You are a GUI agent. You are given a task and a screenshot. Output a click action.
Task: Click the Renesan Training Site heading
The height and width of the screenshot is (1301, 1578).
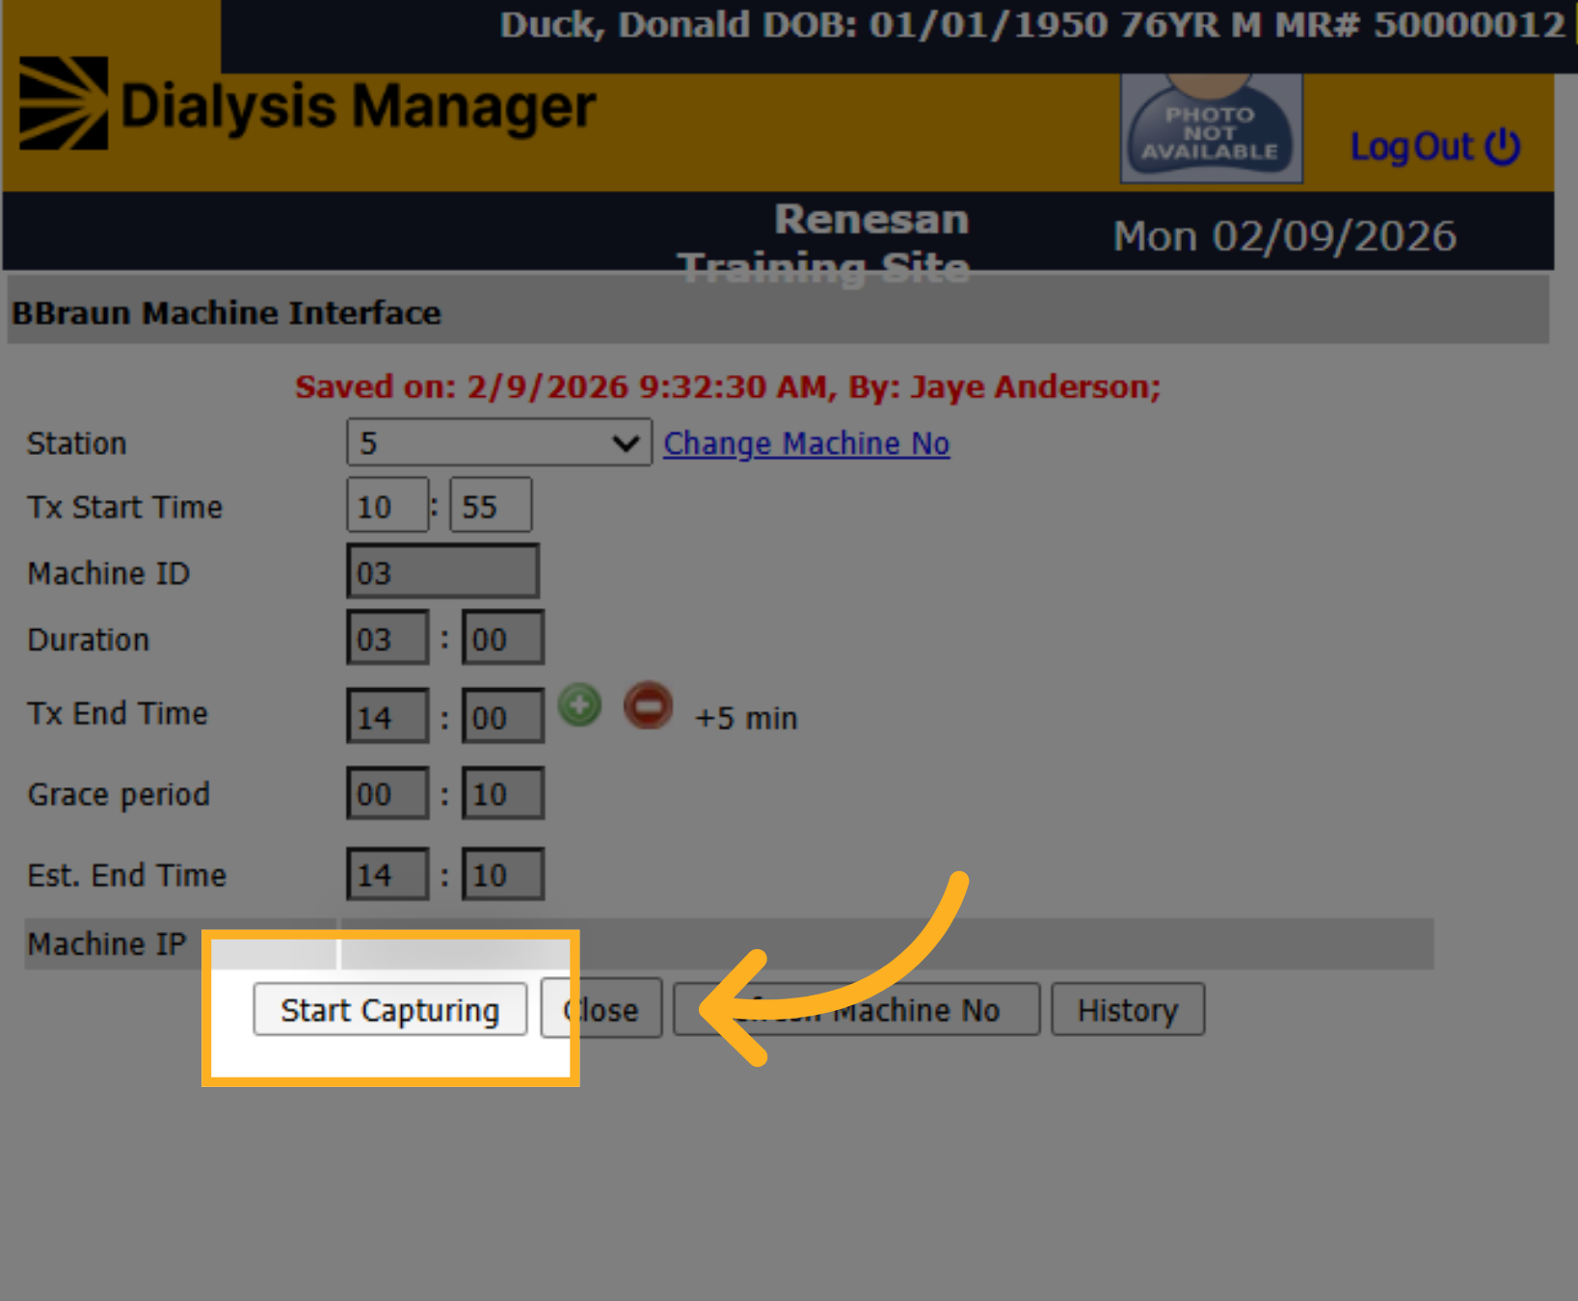tap(824, 243)
